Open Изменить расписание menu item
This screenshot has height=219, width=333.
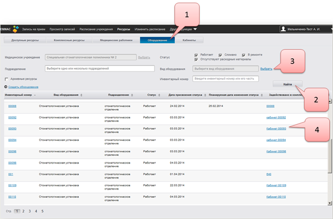click(150, 29)
